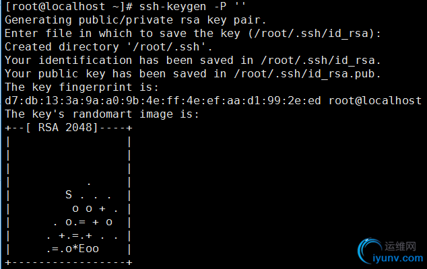
Task: Click the randomart bottom border line
Action: point(68,262)
